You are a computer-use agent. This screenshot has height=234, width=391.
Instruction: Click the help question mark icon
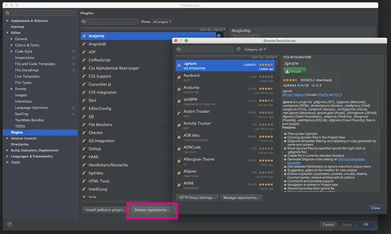point(9,225)
